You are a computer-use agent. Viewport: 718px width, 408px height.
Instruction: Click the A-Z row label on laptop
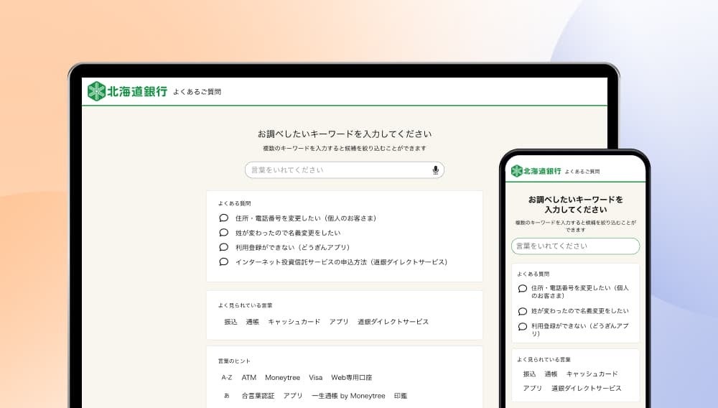[227, 378]
